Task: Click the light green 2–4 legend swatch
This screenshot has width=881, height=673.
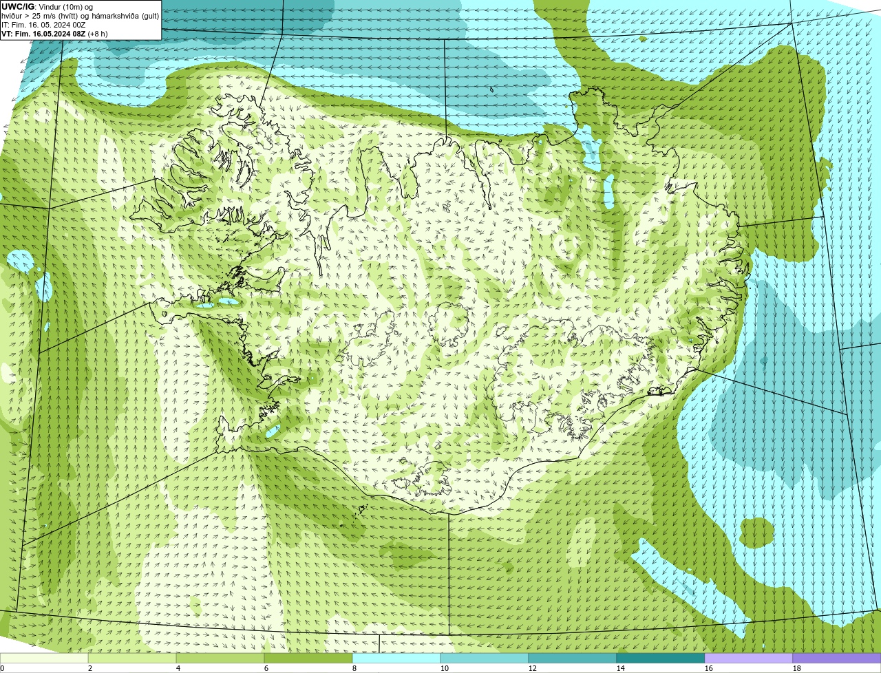Action: coord(132,658)
